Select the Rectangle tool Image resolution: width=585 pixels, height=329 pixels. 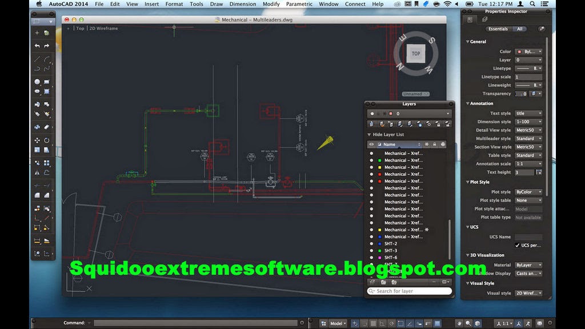(47, 82)
